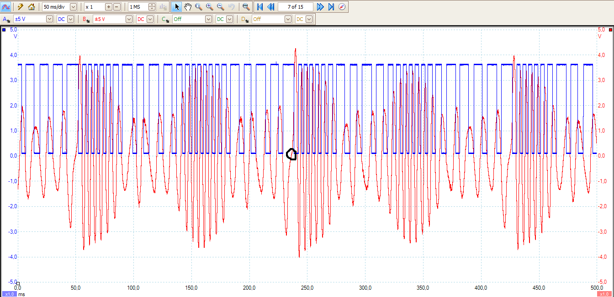Click the grayed hardware resolution icon

point(163,7)
